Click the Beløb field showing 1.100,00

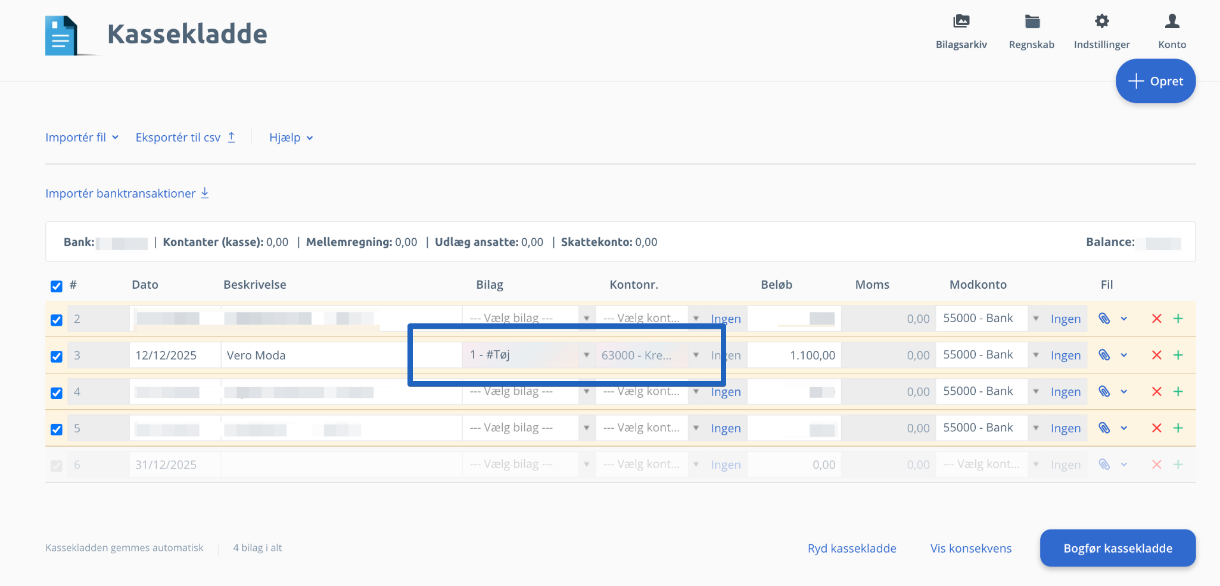794,356
